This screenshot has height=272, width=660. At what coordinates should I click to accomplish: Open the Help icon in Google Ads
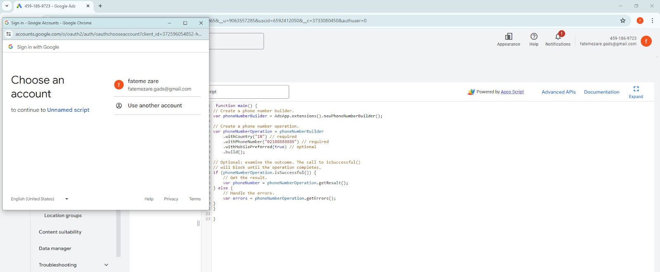[534, 37]
